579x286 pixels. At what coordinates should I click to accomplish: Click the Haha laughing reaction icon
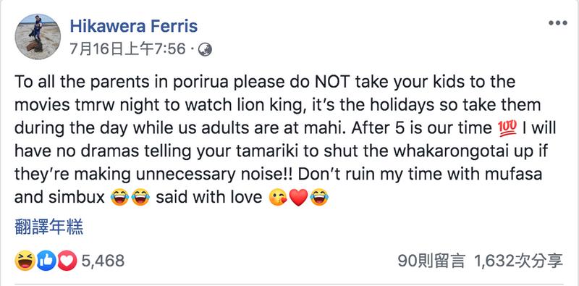coord(25,261)
